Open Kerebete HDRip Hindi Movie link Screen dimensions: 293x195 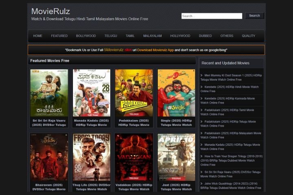tap(230, 89)
